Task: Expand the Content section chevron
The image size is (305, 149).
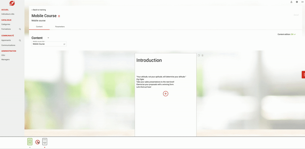Action: (48, 38)
